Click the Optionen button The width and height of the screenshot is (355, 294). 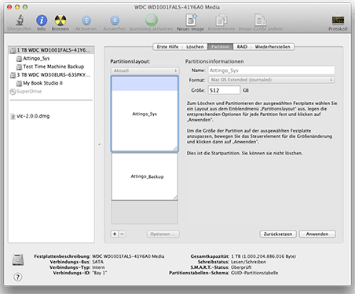[163, 234]
